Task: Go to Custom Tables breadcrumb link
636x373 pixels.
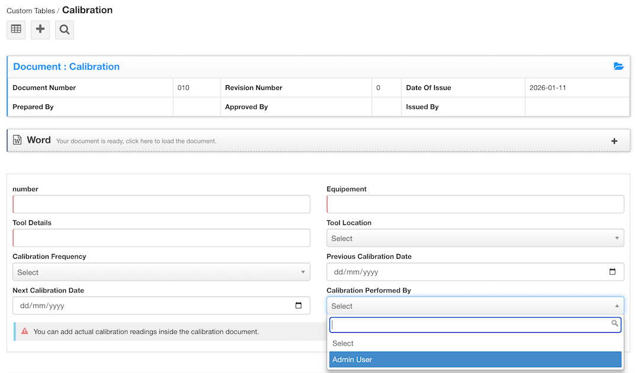Action: pos(30,11)
